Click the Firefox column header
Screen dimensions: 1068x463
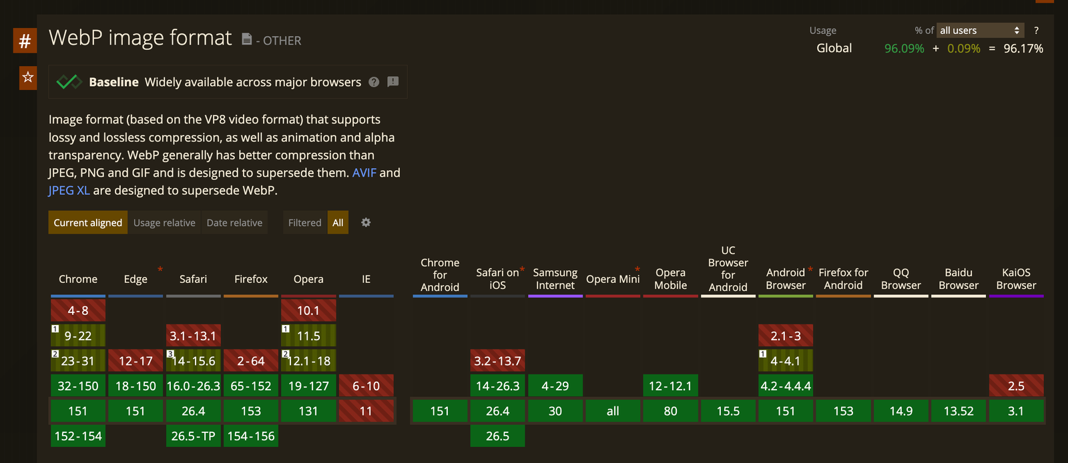[x=251, y=280]
